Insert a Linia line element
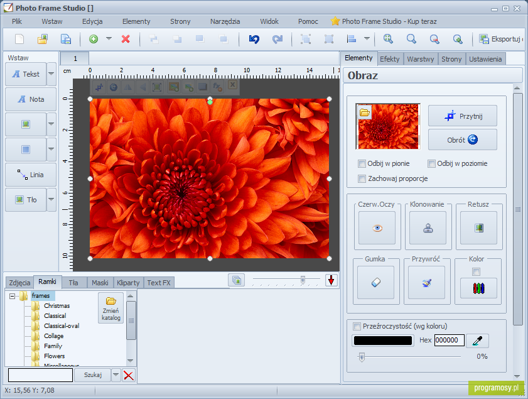The height and width of the screenshot is (399, 528). tap(31, 175)
